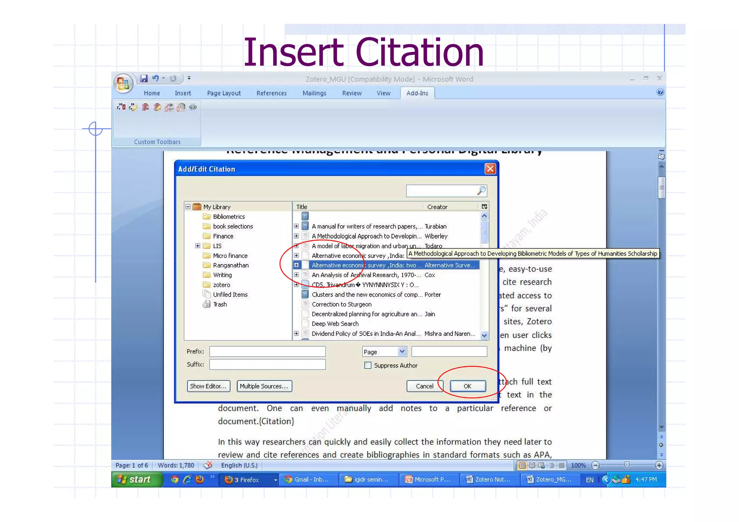The height and width of the screenshot is (522, 739).
Task: Click the Save icon in Quick Access Toolbar
Action: [144, 78]
